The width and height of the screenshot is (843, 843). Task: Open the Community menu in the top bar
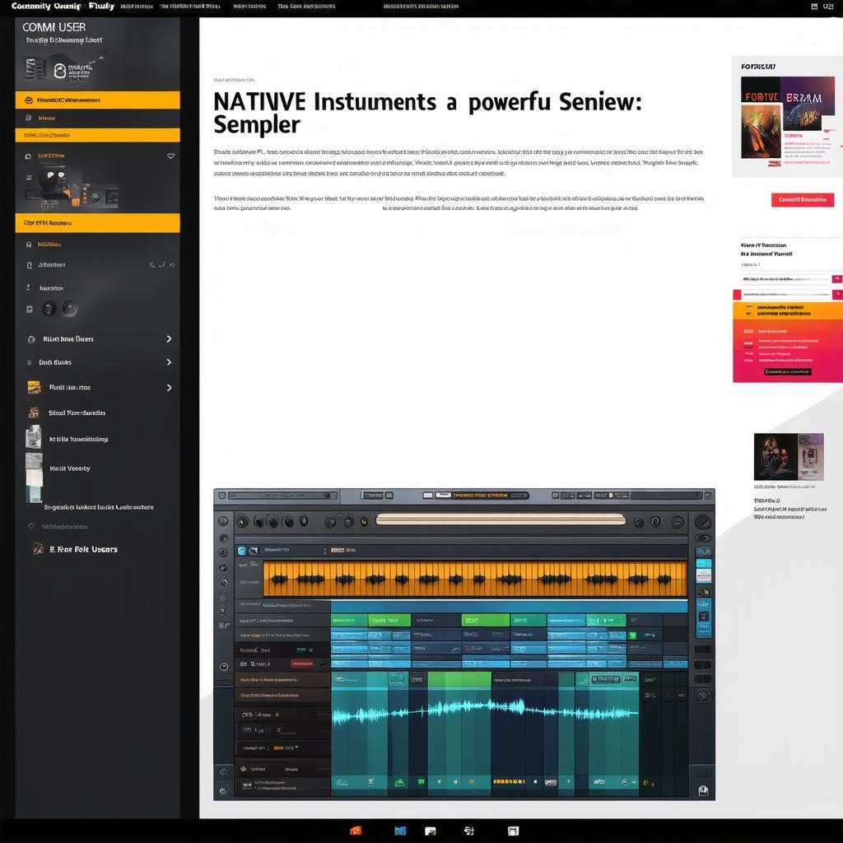point(31,6)
